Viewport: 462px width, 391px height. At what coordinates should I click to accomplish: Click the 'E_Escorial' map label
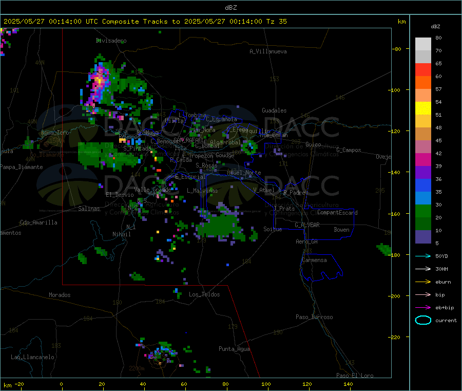coord(190,177)
